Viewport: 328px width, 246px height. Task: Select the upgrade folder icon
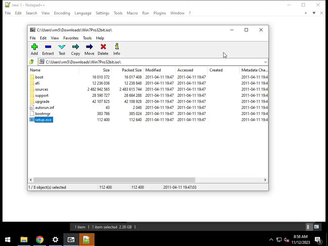point(32,101)
